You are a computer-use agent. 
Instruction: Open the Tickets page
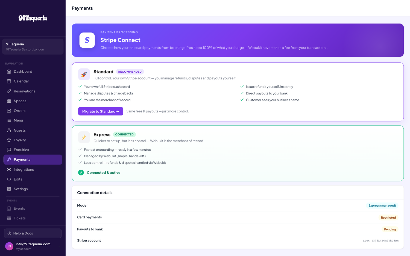click(33, 218)
